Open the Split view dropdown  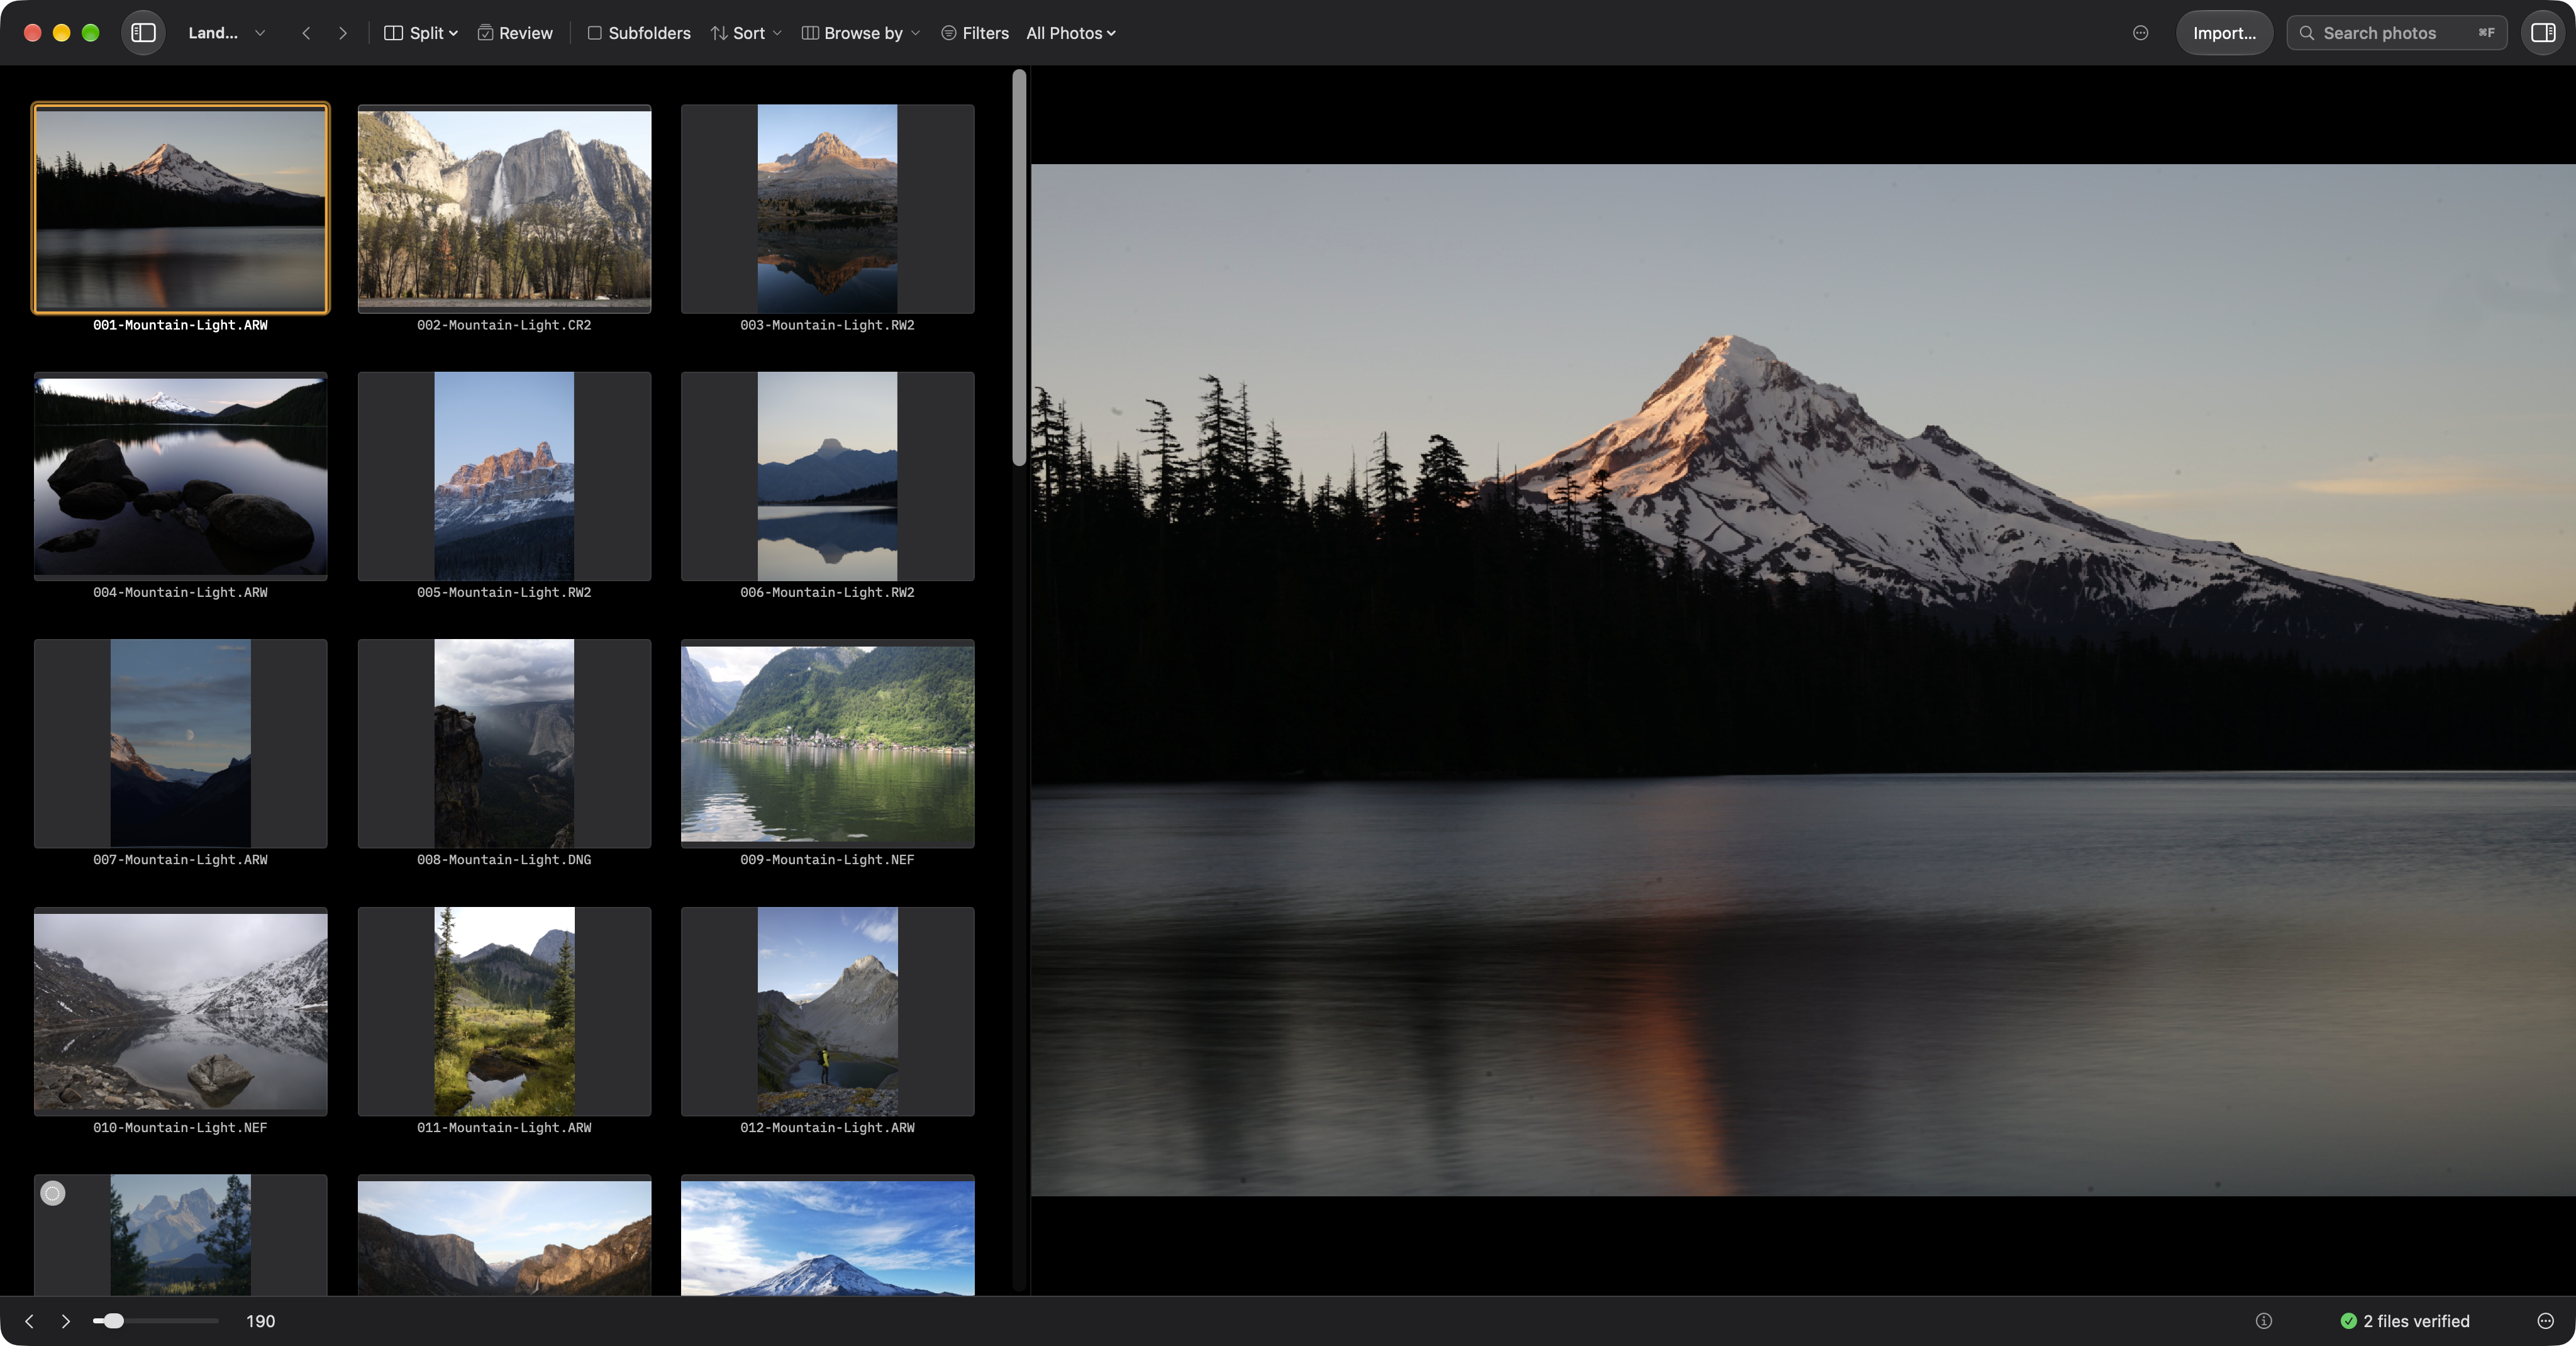tap(421, 33)
